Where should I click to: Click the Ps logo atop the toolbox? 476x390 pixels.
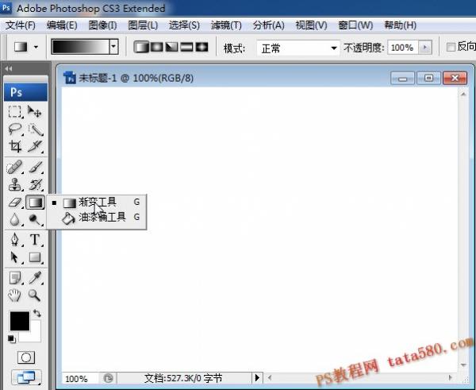(x=26, y=92)
